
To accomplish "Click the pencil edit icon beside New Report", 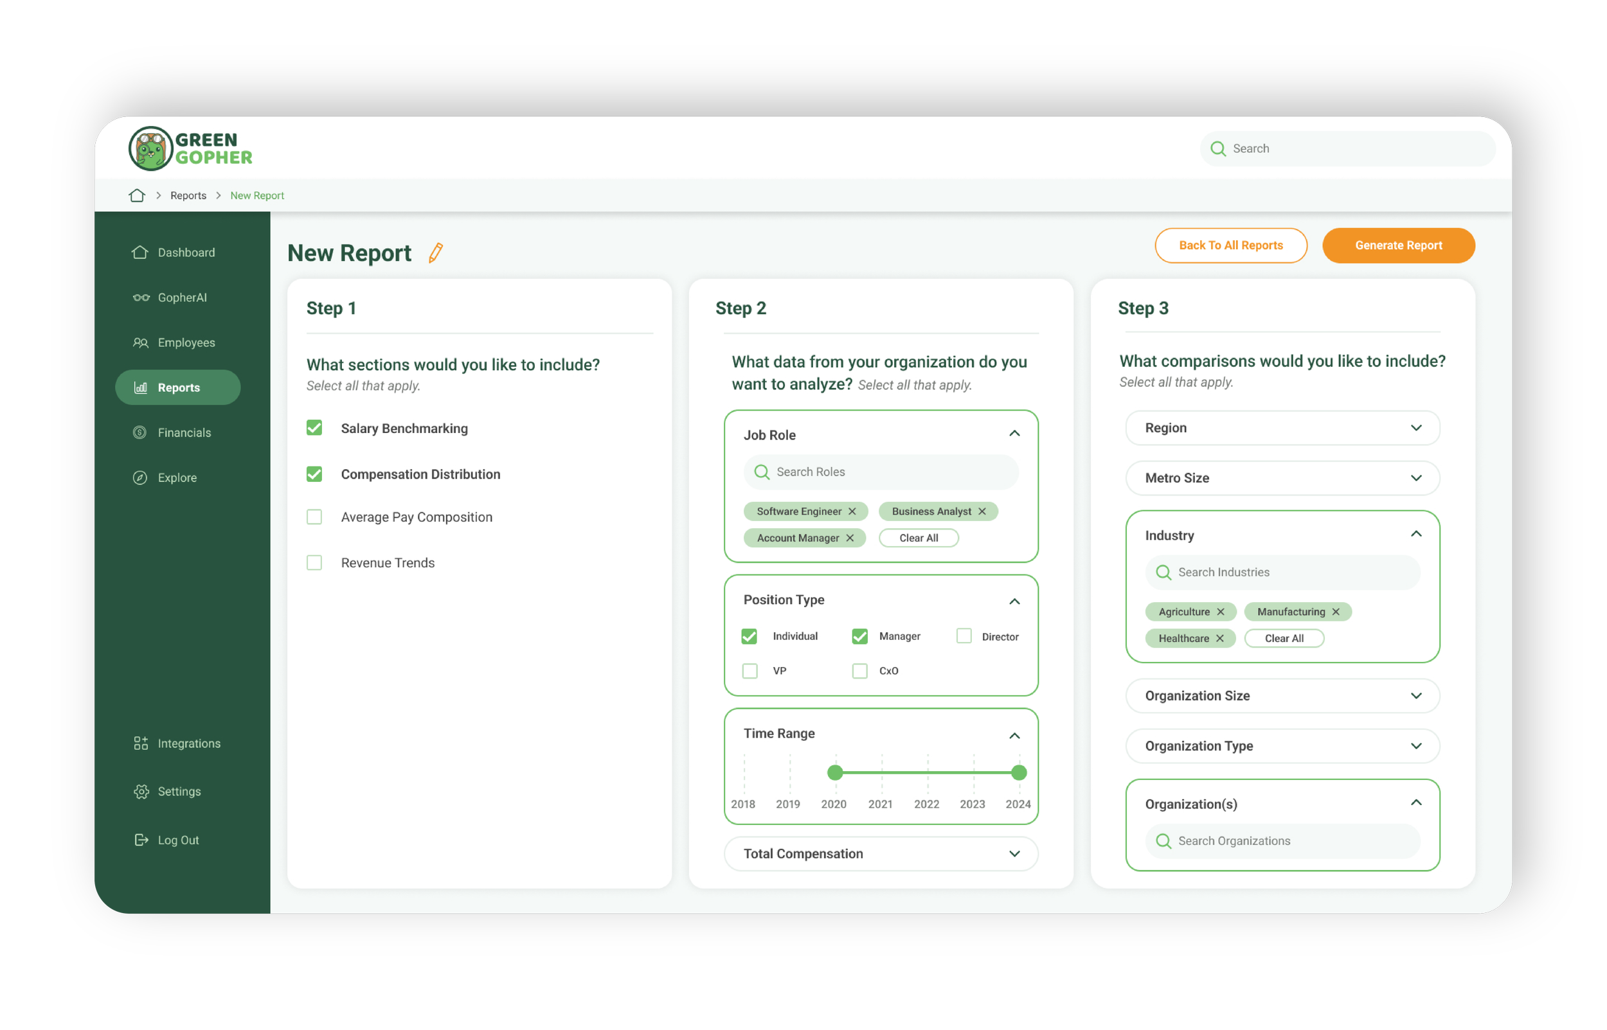I will pos(436,253).
